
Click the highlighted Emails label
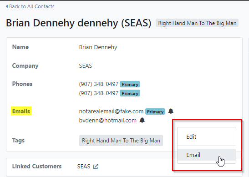[x=21, y=111]
